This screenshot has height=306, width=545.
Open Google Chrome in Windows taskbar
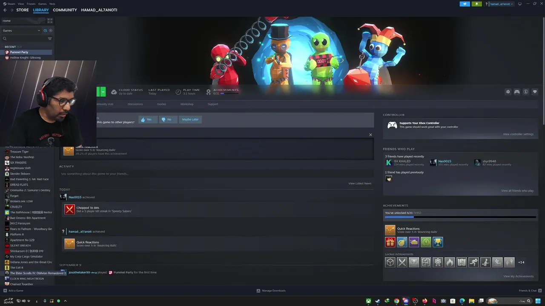pos(396,301)
